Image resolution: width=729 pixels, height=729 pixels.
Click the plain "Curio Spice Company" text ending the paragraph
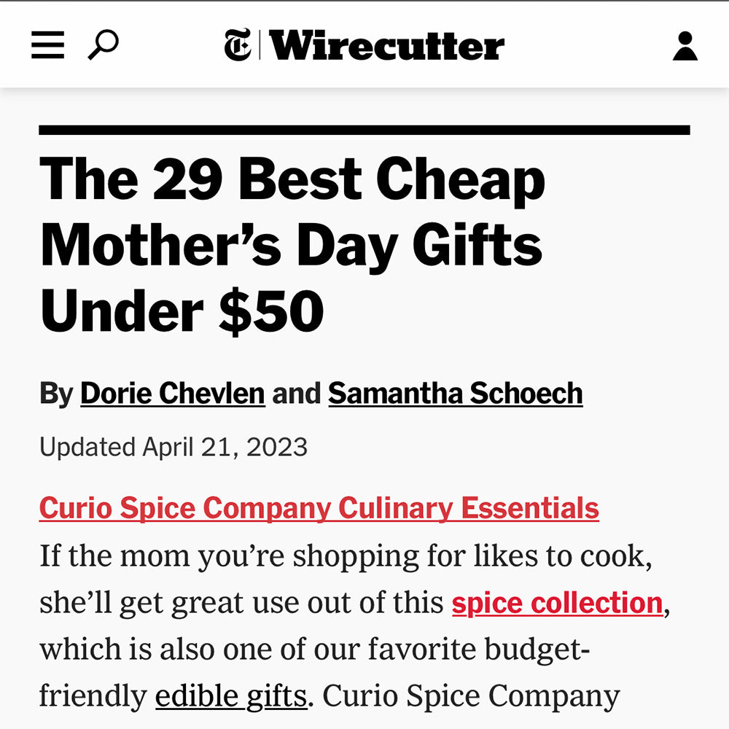tap(471, 696)
